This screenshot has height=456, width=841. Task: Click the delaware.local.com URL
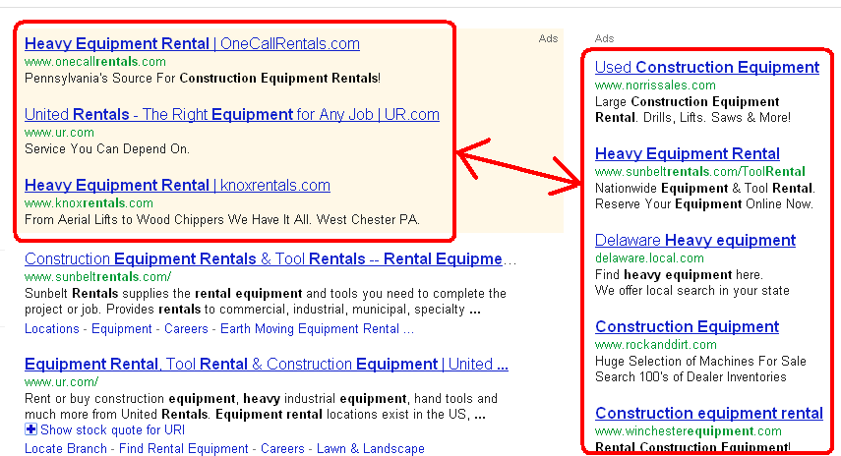pyautogui.click(x=649, y=258)
